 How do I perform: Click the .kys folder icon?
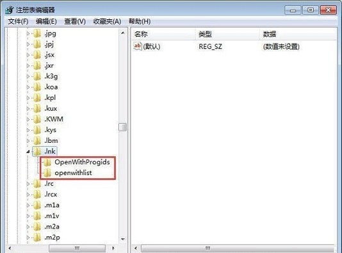[37, 130]
